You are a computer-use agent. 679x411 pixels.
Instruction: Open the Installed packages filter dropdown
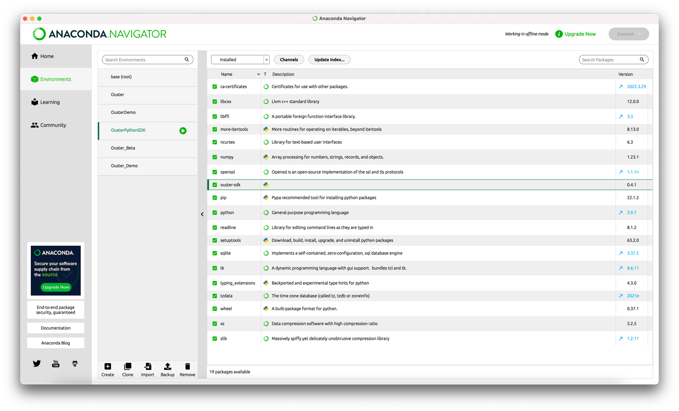tap(240, 60)
